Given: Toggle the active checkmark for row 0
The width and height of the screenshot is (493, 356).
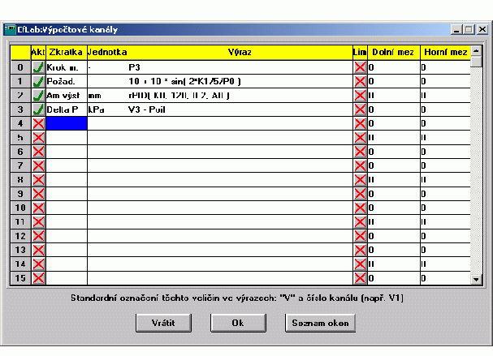Looking at the screenshot, I should [37, 67].
